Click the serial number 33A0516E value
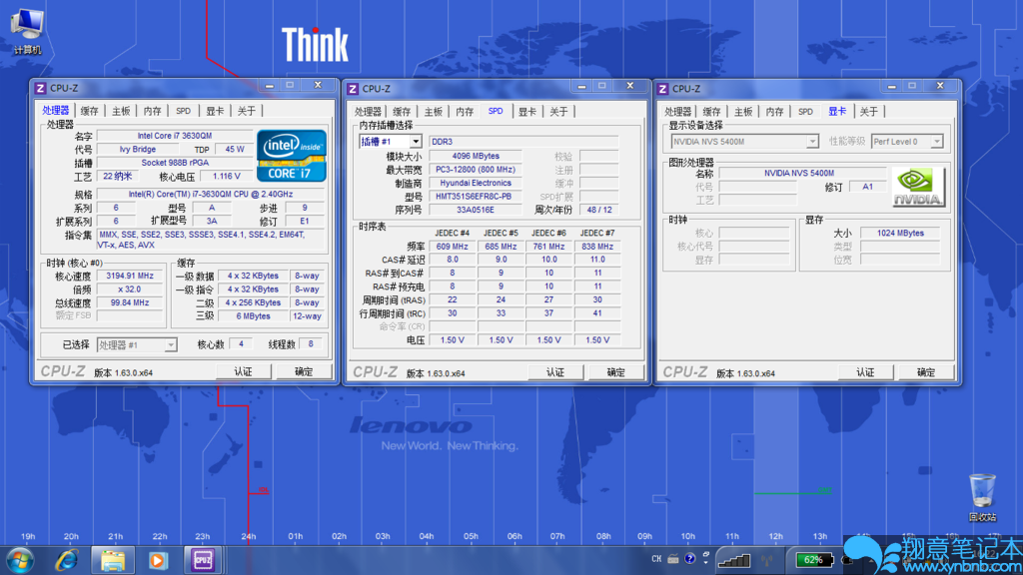The height and width of the screenshot is (575, 1023). click(x=476, y=210)
